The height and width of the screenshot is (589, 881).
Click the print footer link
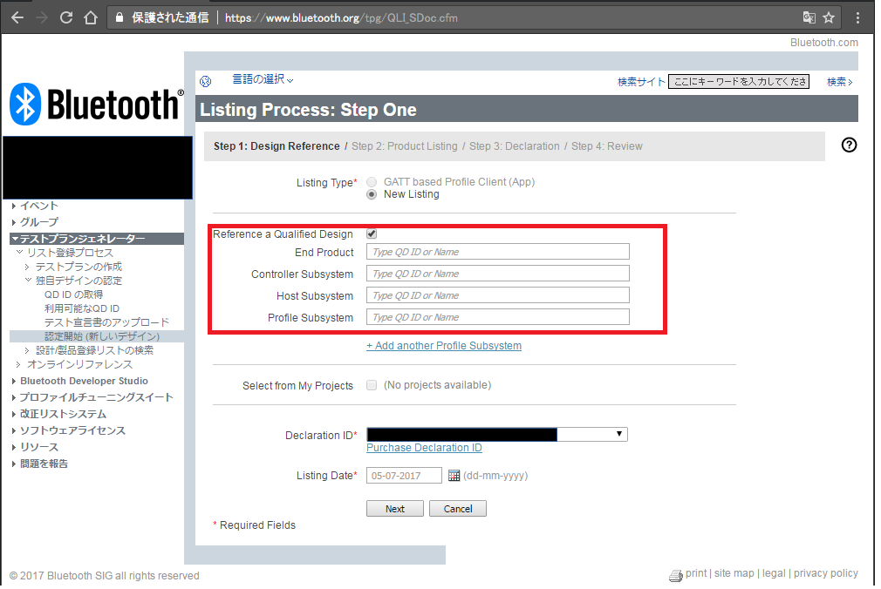point(696,573)
